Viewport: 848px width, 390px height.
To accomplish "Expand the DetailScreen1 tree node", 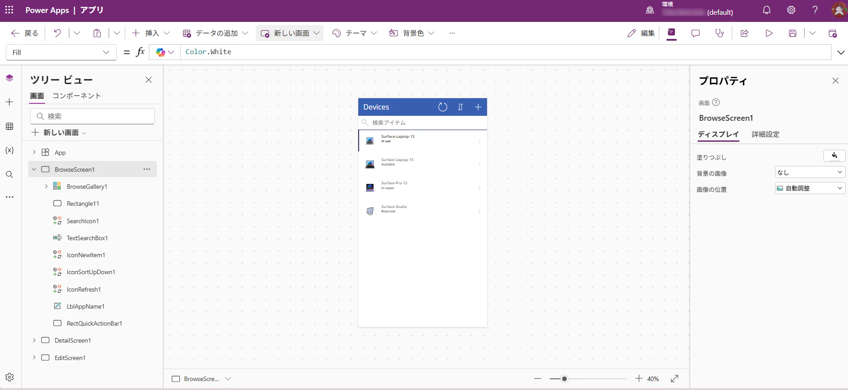I will click(x=34, y=340).
